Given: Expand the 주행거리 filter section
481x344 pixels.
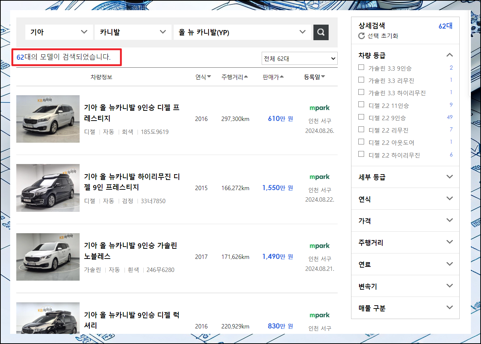Looking at the screenshot, I should [x=450, y=242].
